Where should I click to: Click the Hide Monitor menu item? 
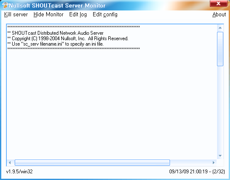(48, 15)
